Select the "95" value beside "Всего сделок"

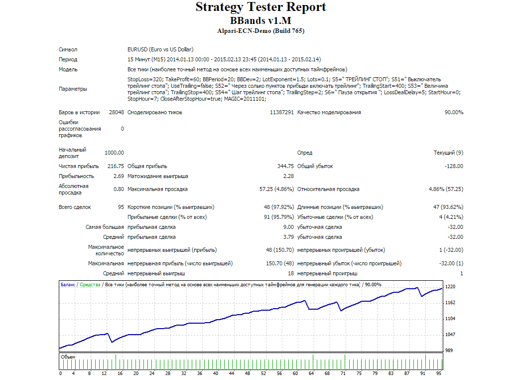[121, 207]
